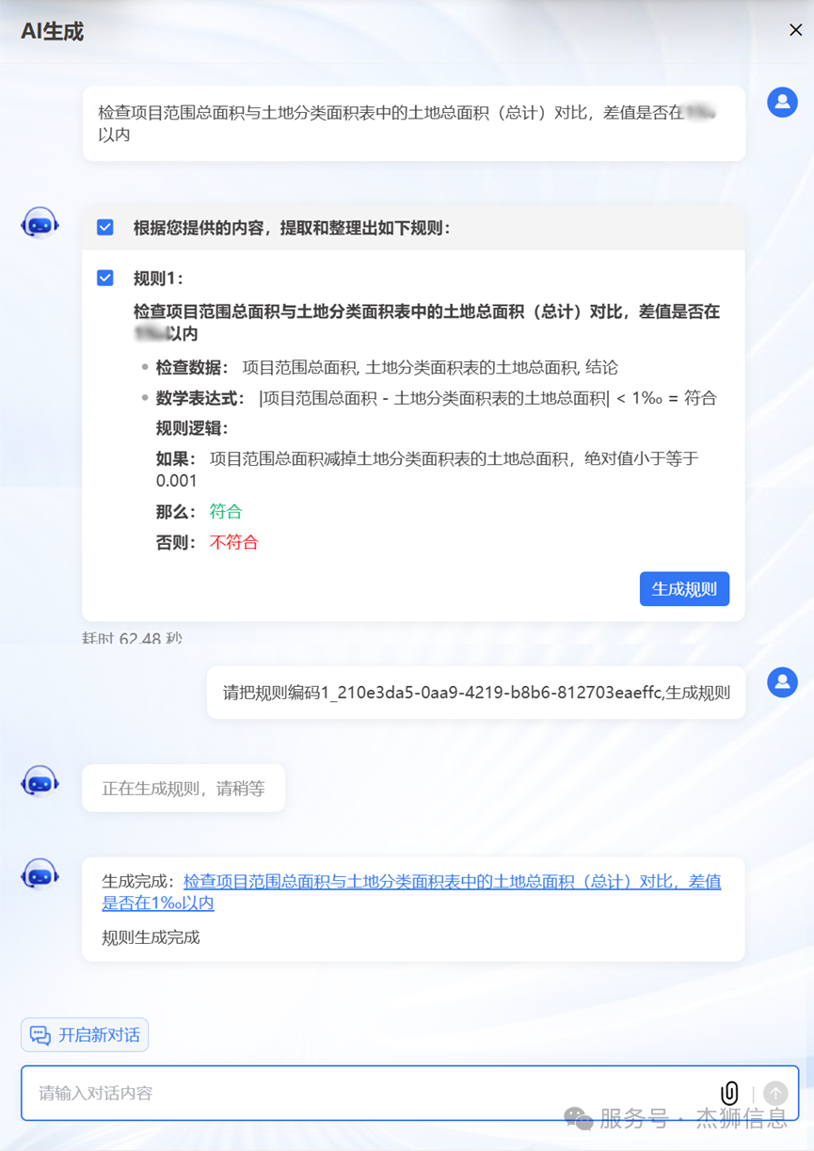The width and height of the screenshot is (814, 1151).
Task: Click robot avatar beside the extracted rules reply
Action: click(x=40, y=224)
